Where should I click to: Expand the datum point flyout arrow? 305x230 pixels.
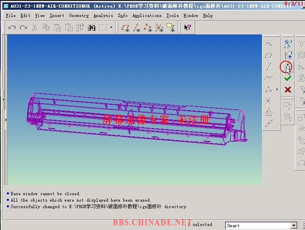coord(277,89)
